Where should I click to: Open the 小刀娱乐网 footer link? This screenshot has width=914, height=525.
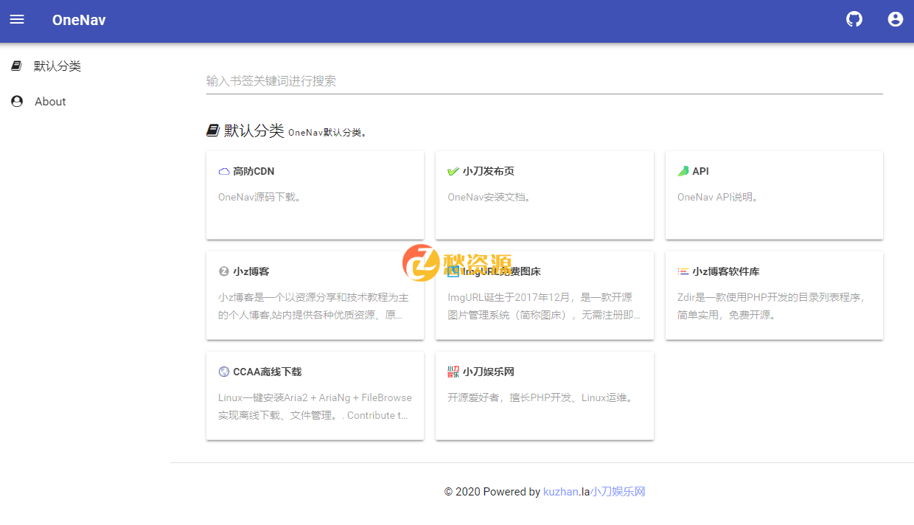pos(618,492)
